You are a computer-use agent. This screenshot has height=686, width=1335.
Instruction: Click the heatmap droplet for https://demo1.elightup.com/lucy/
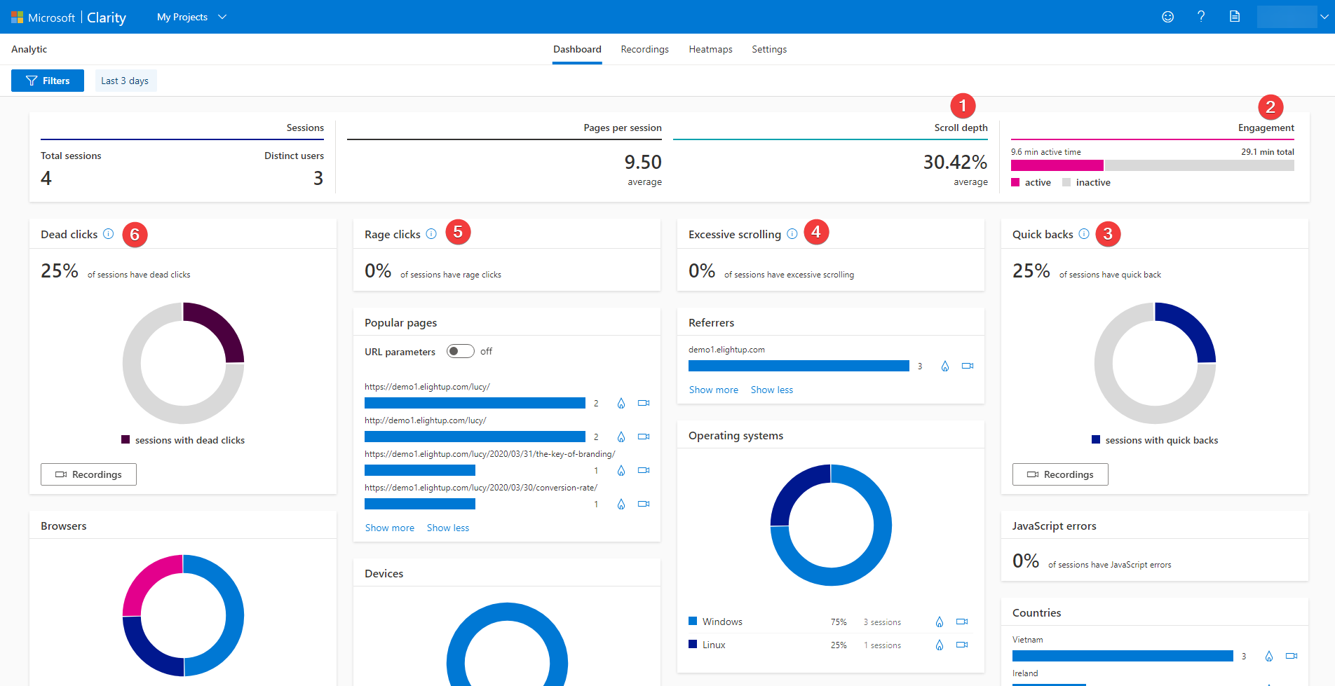pyautogui.click(x=621, y=403)
